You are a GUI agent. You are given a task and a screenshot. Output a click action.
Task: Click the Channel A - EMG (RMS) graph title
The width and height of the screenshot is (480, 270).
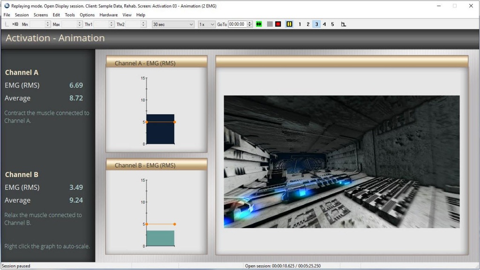(145, 63)
